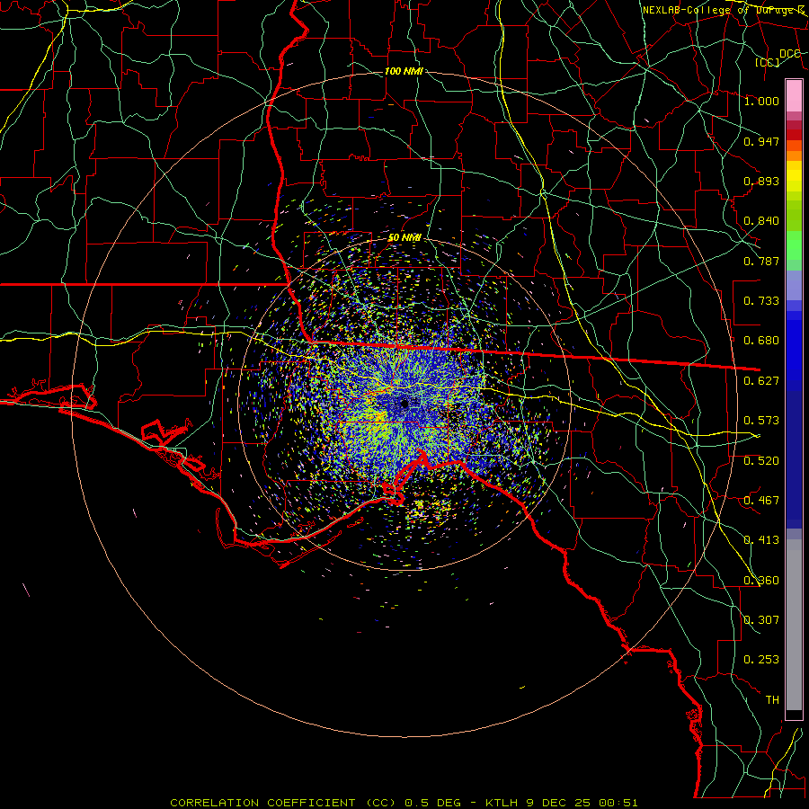Click the 1.000 value on the color scale

point(761,101)
